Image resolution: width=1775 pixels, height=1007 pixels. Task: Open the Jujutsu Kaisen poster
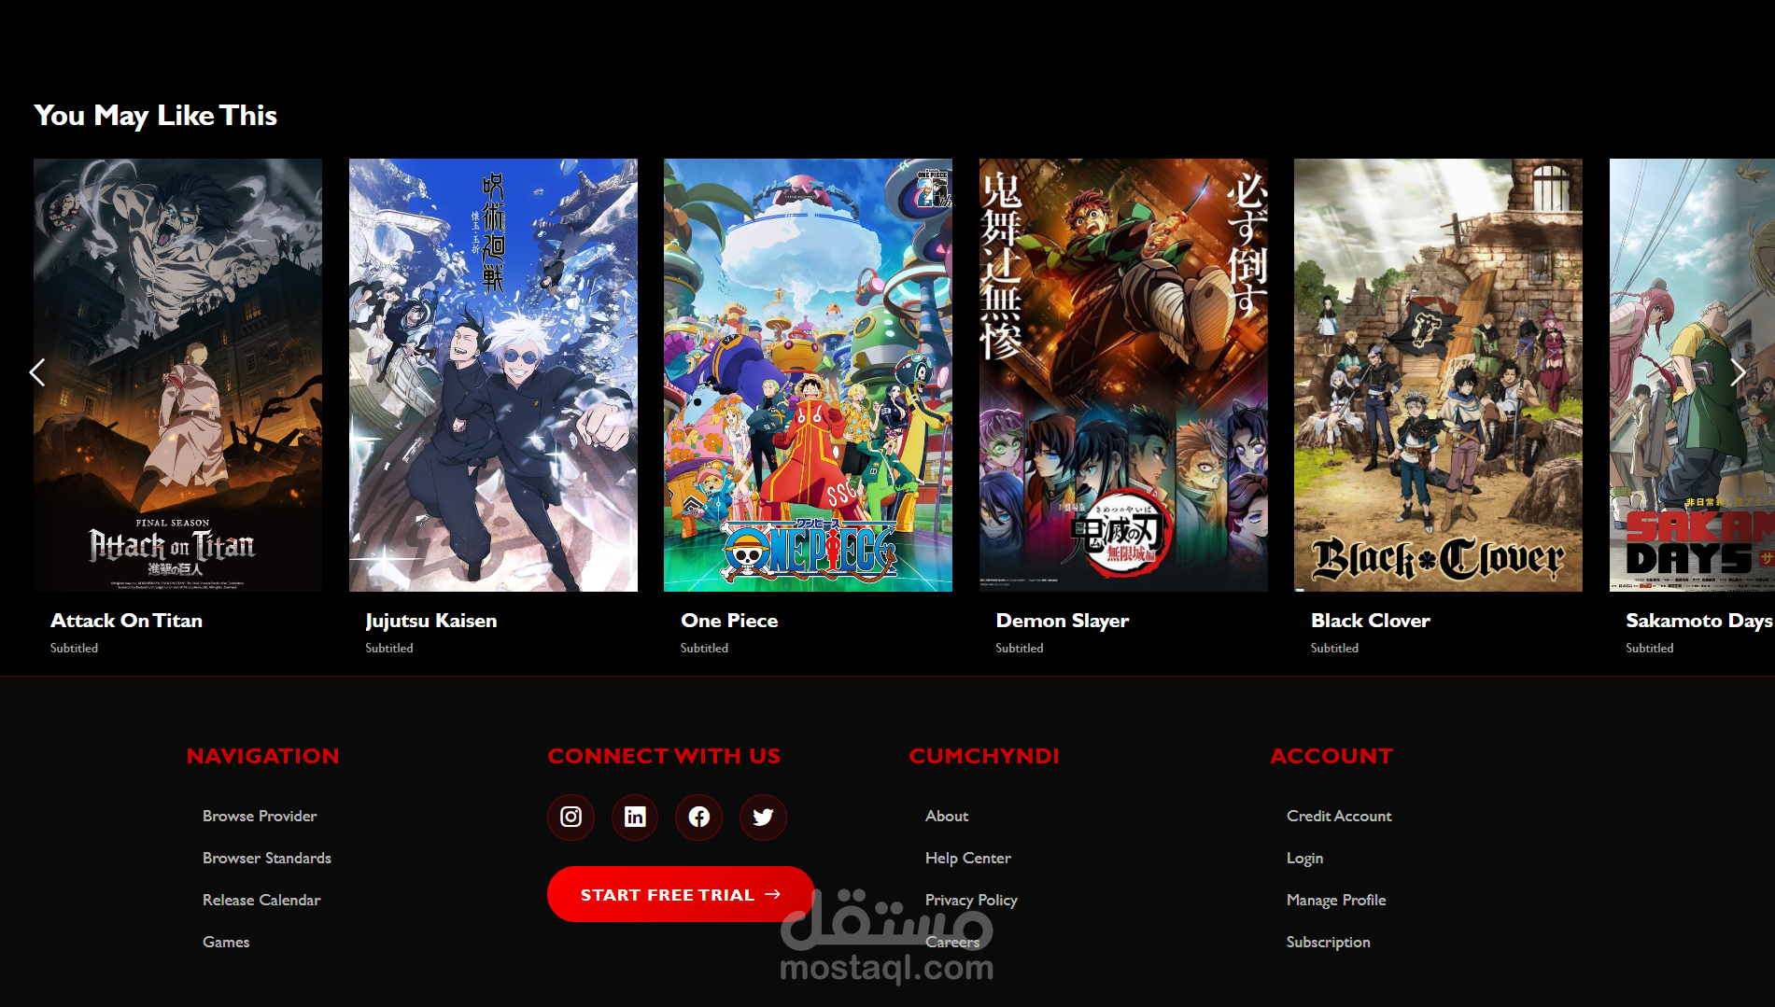pyautogui.click(x=493, y=375)
